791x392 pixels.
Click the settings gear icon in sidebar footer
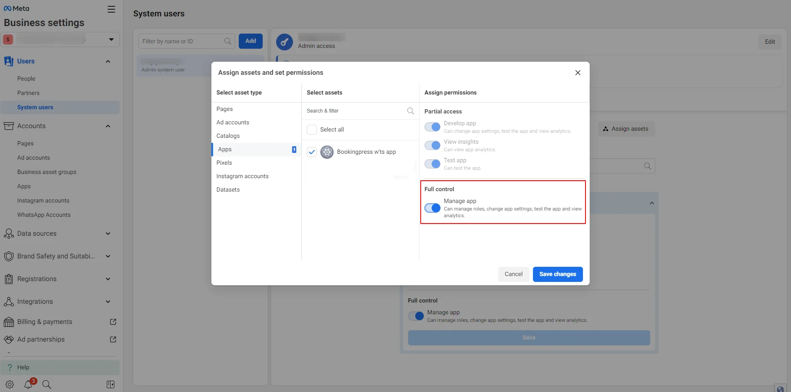(x=10, y=384)
